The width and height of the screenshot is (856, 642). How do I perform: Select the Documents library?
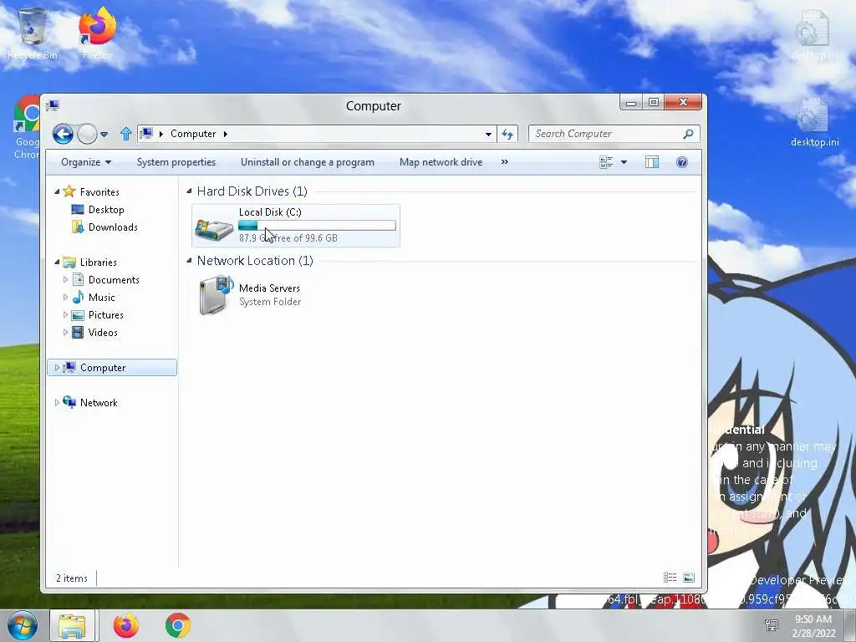coord(114,279)
